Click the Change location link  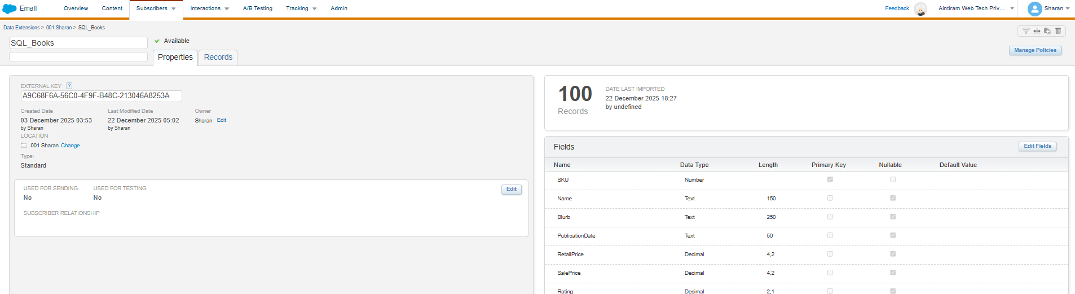tap(71, 146)
